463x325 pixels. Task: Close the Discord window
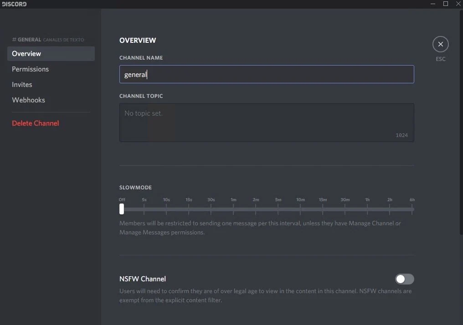coord(458,4)
